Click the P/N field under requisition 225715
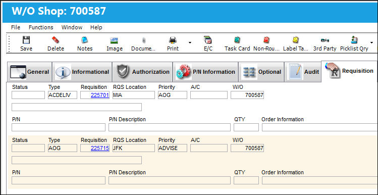Screen dimensions: 378x195 [59, 180]
